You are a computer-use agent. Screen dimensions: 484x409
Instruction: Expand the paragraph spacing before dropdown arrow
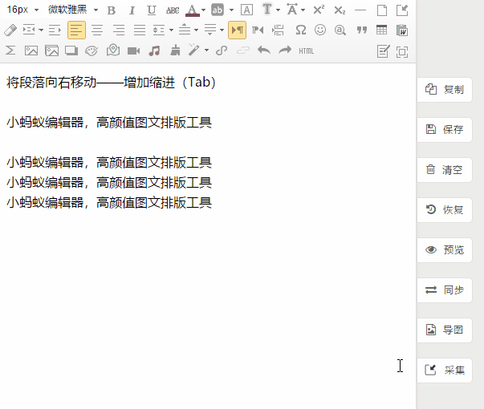196,30
